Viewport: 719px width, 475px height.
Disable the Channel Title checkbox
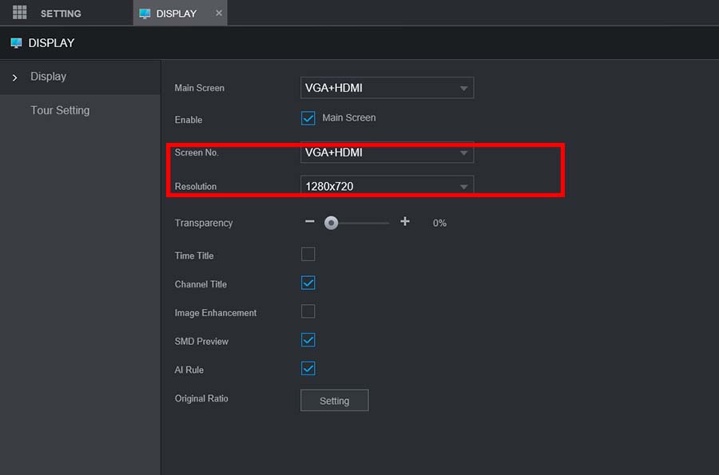tap(308, 283)
